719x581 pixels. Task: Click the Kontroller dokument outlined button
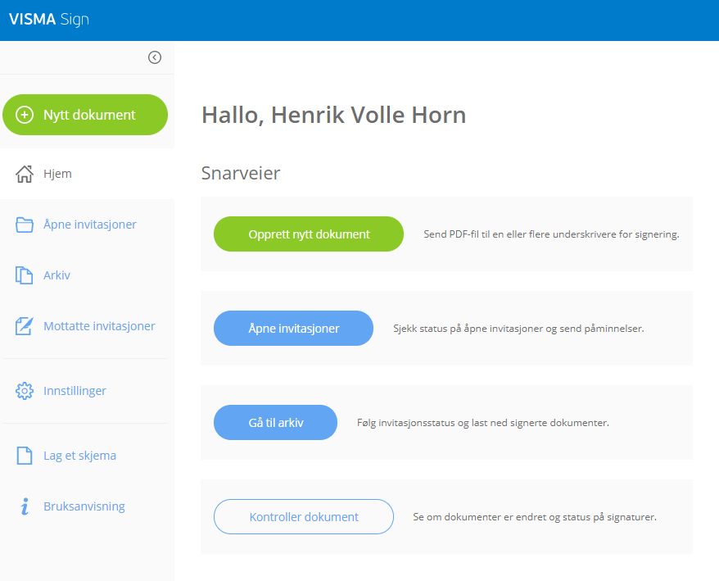(x=304, y=517)
